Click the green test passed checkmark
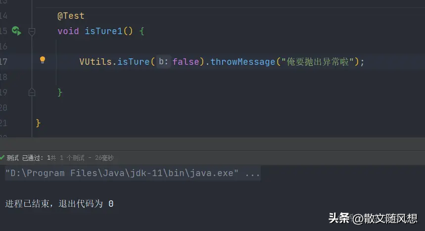 point(2,157)
